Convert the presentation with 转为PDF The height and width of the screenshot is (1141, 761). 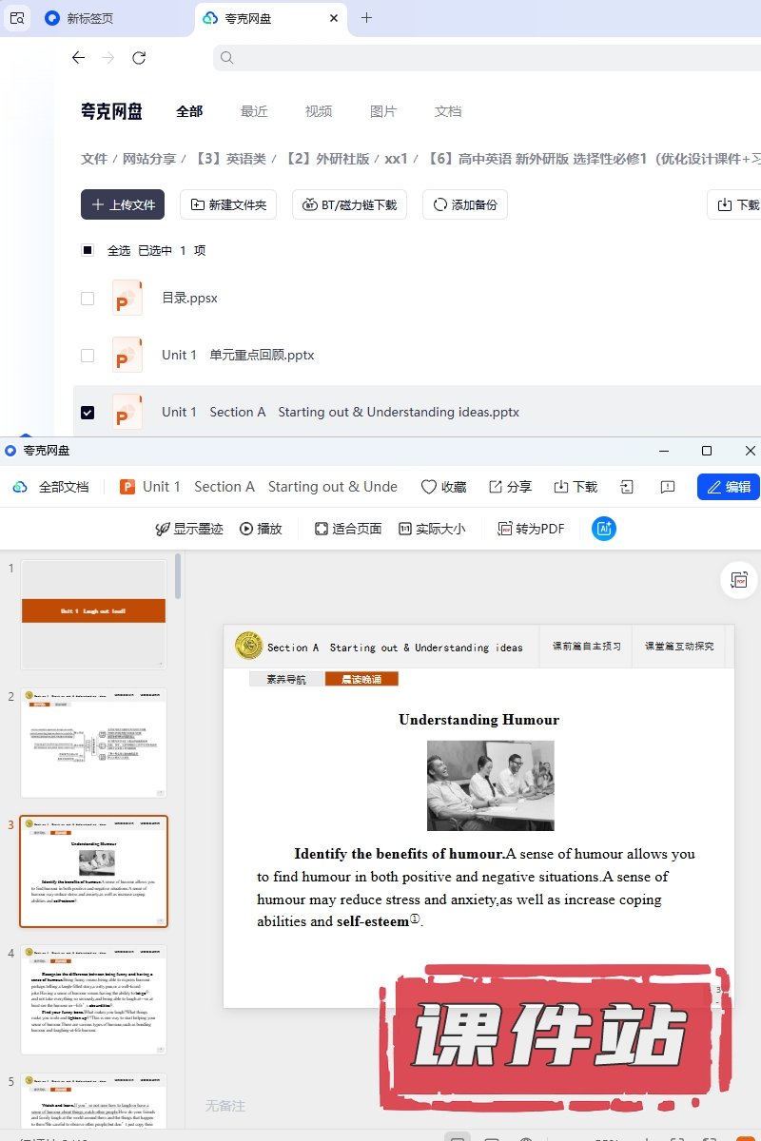pos(531,529)
